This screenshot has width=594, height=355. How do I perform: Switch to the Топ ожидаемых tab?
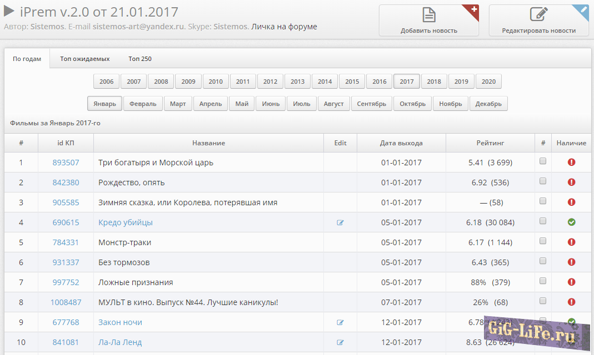click(x=84, y=59)
